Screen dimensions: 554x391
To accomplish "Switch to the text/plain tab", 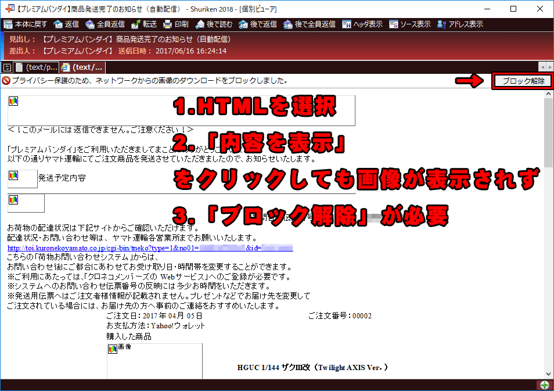I will pyautogui.click(x=37, y=67).
